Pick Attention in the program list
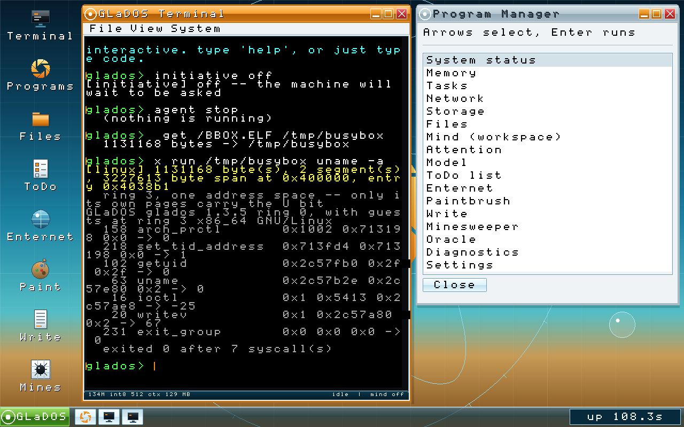The height and width of the screenshot is (427, 684). point(547,150)
